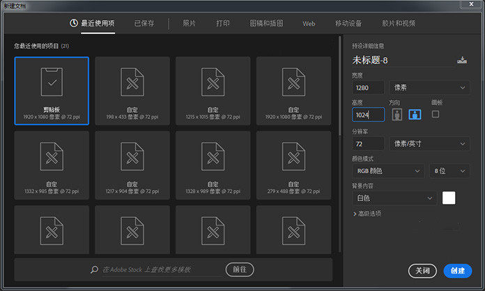Open the 8-bit depth dropdown

[449, 171]
